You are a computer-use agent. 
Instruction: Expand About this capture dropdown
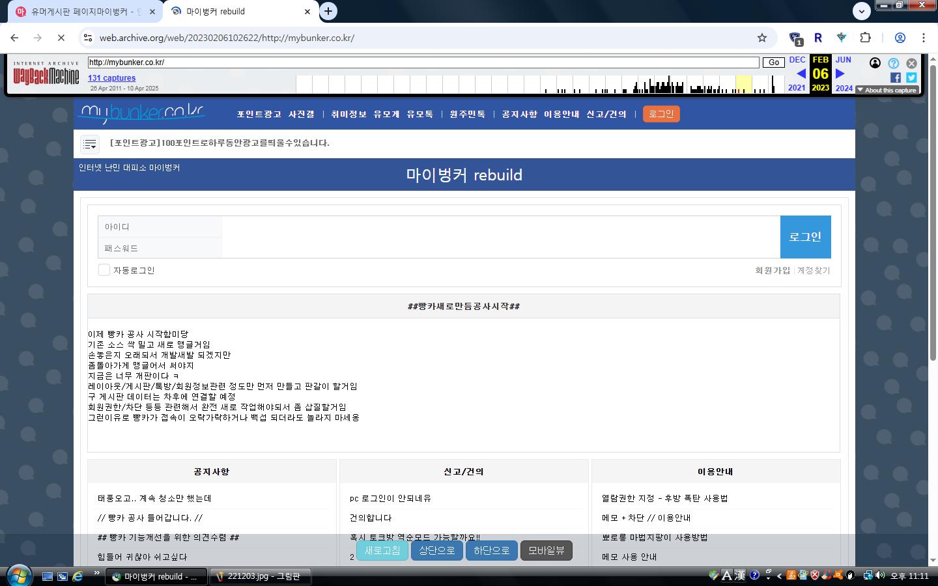[x=887, y=91]
